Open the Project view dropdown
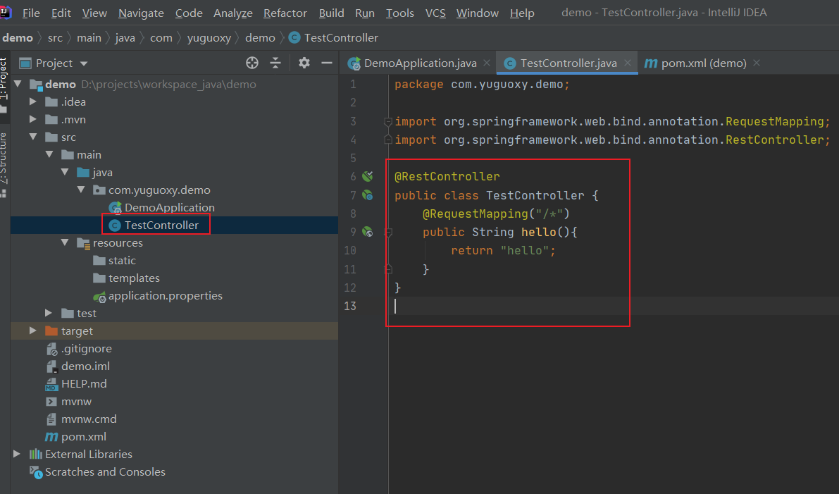The image size is (839, 494). coord(84,63)
